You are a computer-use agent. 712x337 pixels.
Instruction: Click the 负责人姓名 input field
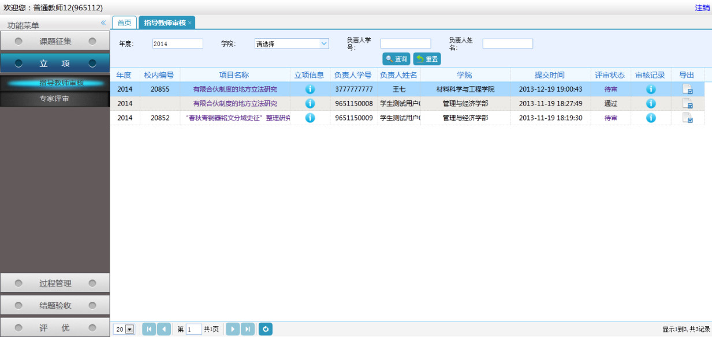(508, 43)
